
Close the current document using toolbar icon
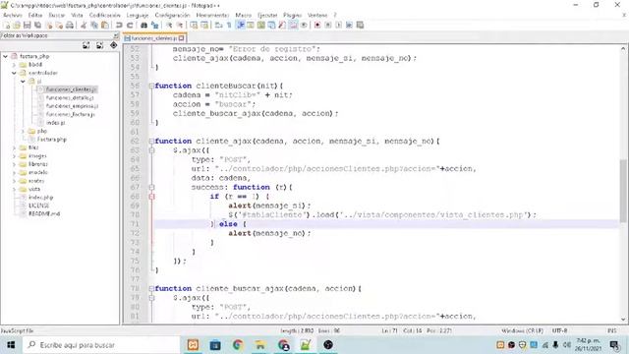(49, 26)
